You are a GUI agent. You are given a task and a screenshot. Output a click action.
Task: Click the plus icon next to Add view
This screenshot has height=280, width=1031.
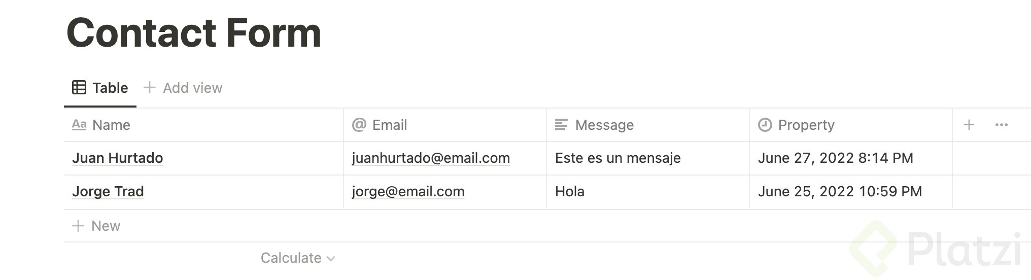[x=149, y=88]
